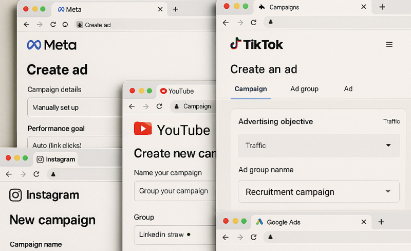Reload the TikTok Campaigns window
This screenshot has width=411, height=251.
[253, 23]
